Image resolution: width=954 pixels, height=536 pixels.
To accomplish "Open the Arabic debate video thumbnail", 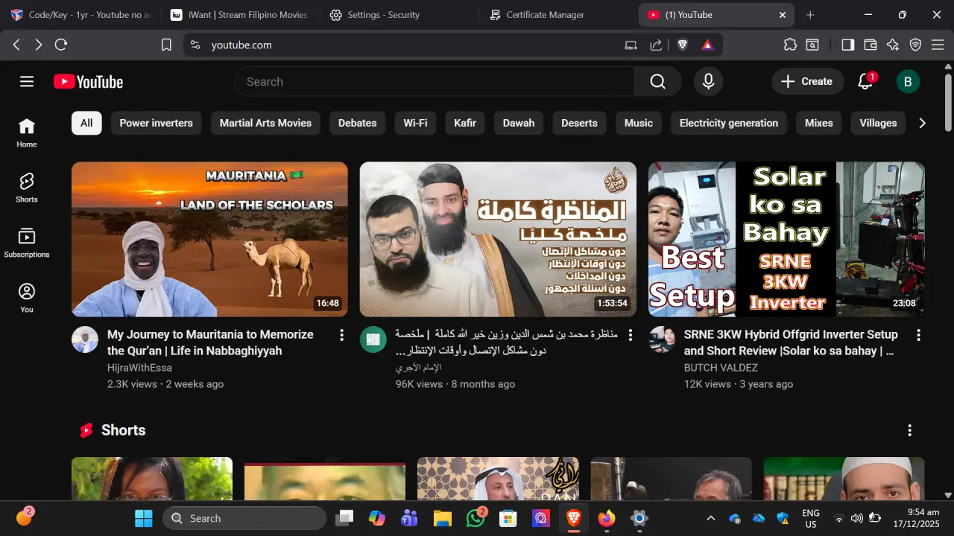I will click(x=498, y=240).
